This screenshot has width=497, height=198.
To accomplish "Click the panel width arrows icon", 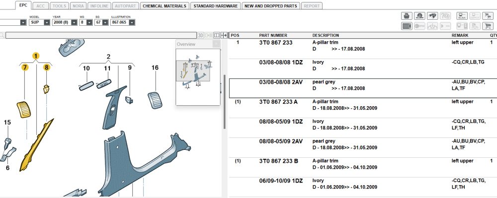I will coord(224,35).
